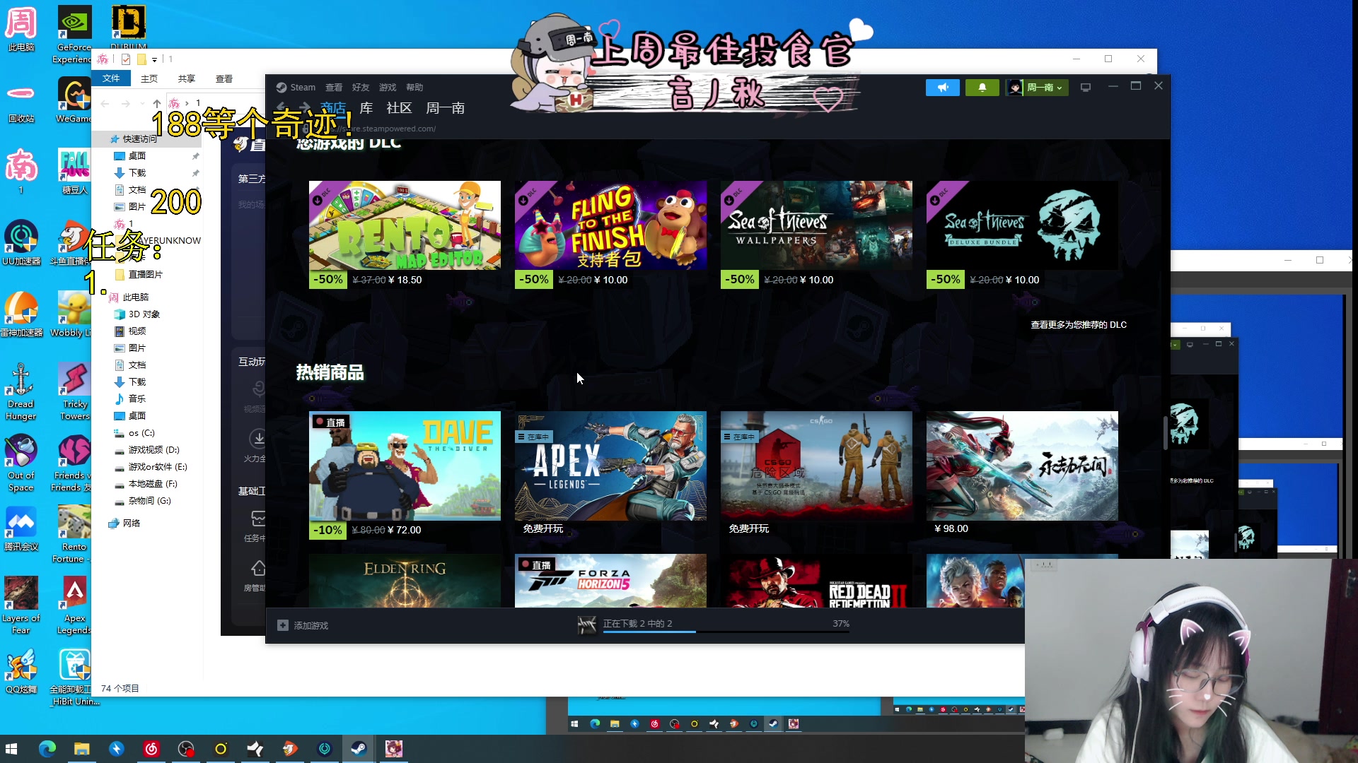1358x763 pixels.
Task: Open the 好友 menu in Steam
Action: 361,88
